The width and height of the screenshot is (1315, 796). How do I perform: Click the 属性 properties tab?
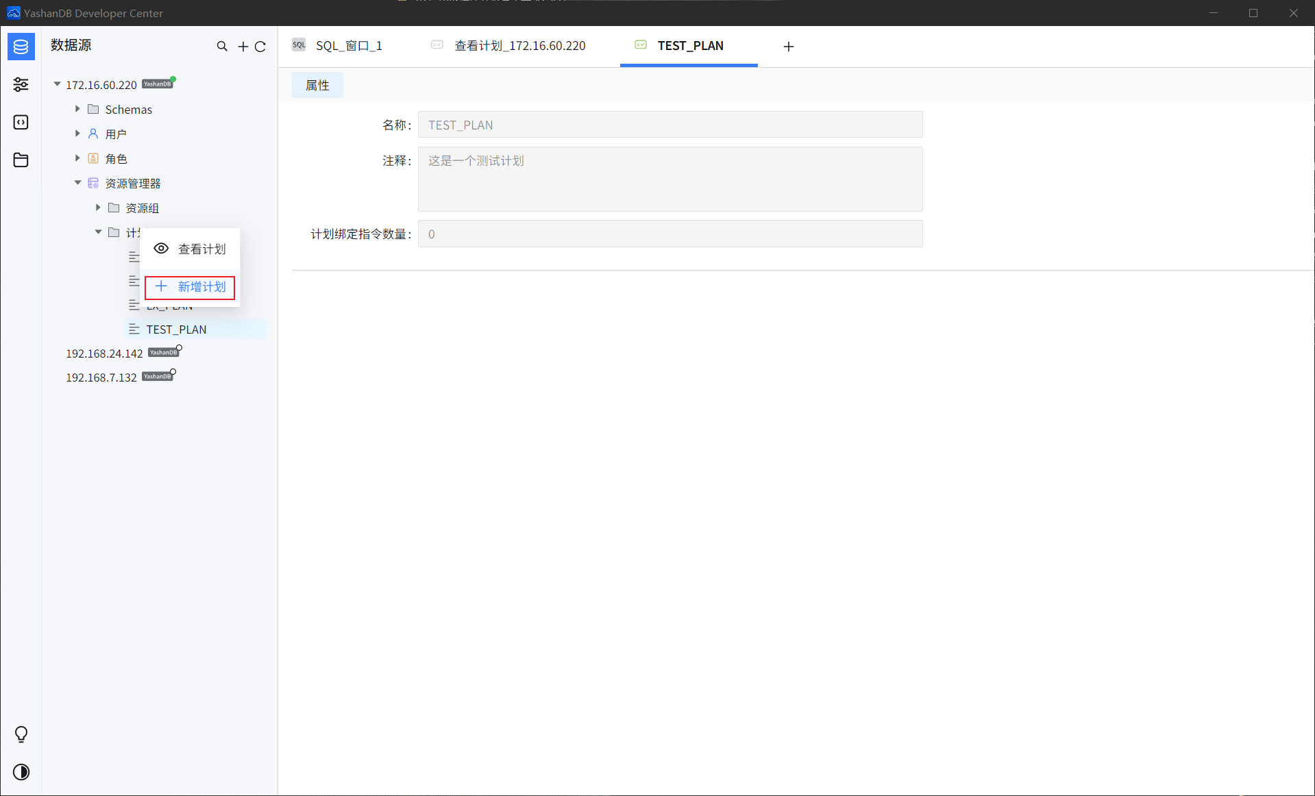(x=317, y=86)
